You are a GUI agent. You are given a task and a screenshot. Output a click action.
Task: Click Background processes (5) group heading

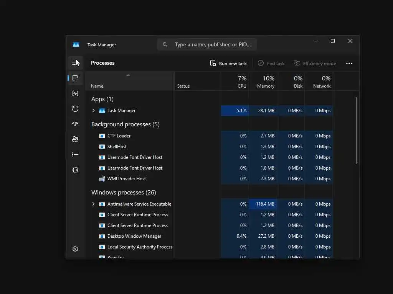click(125, 124)
